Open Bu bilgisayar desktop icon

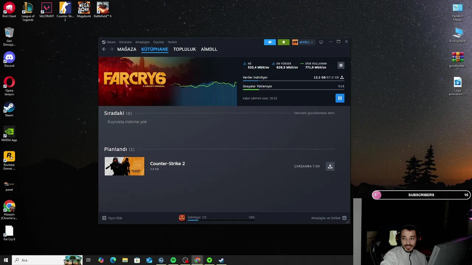click(458, 35)
